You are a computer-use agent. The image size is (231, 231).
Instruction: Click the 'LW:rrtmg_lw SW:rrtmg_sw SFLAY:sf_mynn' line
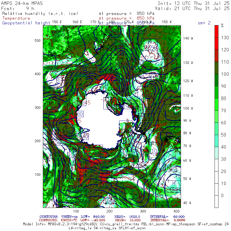pos(107,228)
